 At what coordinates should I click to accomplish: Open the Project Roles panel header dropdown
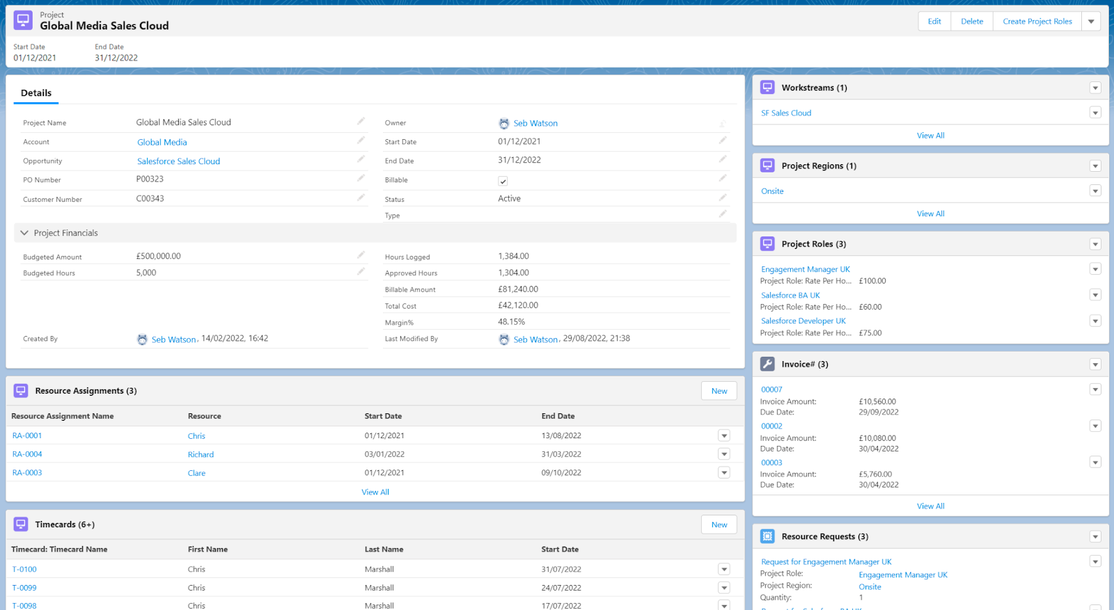[1095, 244]
